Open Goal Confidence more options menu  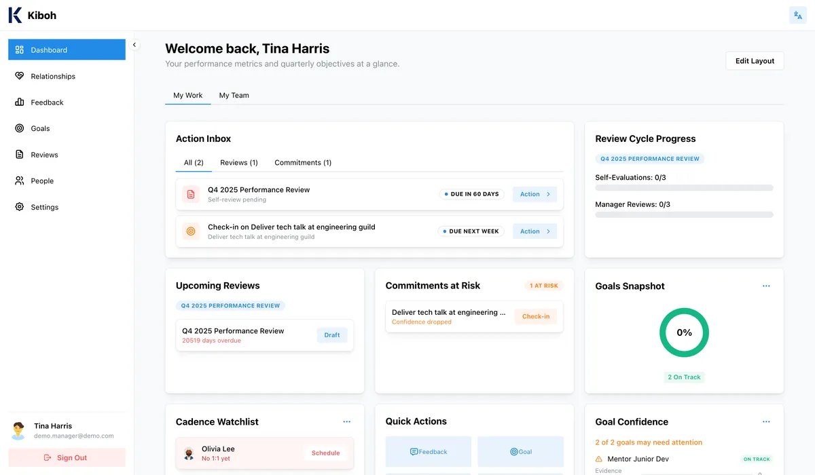click(x=766, y=421)
